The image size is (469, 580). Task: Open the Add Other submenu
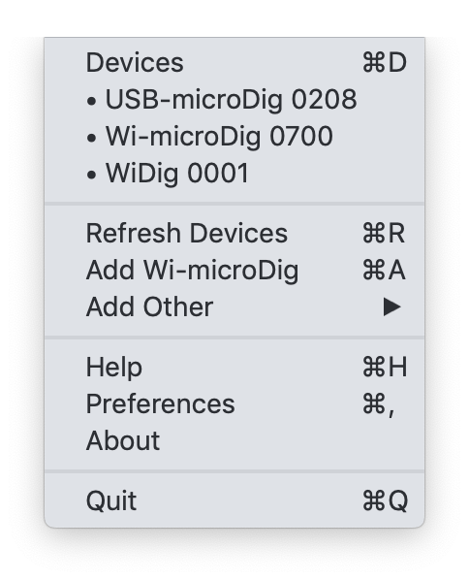[x=234, y=306]
